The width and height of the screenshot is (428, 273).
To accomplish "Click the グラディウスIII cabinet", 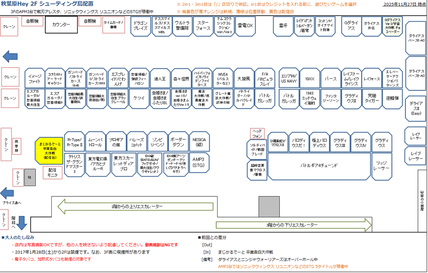I will point(340,142).
